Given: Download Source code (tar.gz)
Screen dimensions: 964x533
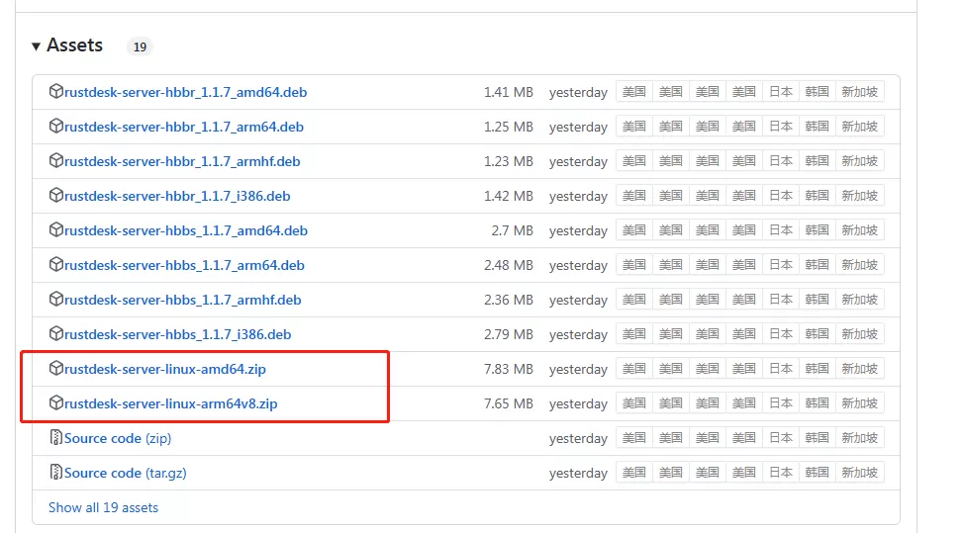Looking at the screenshot, I should point(126,473).
